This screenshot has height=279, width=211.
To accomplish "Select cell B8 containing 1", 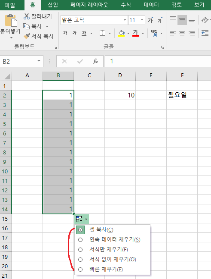I will 58,152.
